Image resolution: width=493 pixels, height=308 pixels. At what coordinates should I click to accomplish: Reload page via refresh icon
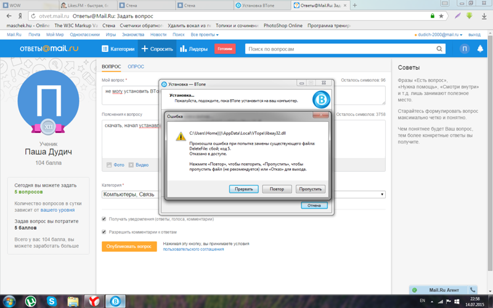(x=33, y=16)
